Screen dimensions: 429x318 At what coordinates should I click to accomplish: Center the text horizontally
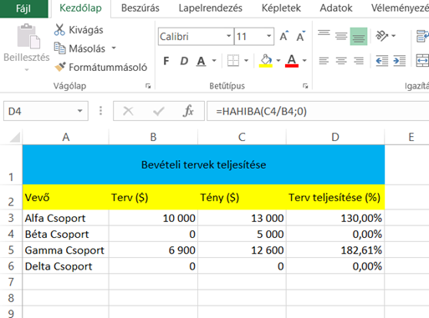(x=341, y=60)
